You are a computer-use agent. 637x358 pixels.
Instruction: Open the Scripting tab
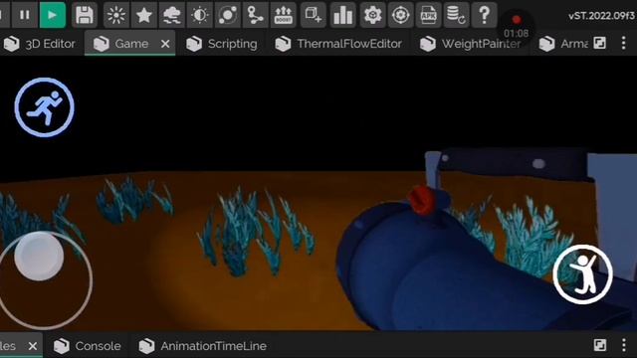(222, 44)
